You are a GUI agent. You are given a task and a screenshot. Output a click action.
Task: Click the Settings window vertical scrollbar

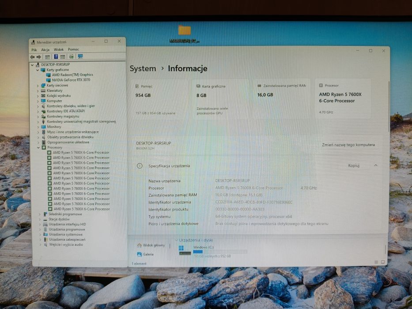(389, 106)
